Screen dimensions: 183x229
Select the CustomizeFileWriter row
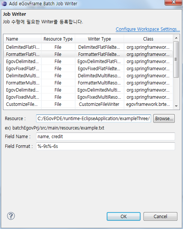point(88,104)
